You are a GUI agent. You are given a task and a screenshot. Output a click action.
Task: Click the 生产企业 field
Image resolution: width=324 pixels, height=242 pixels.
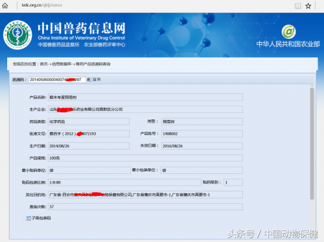[145, 110]
